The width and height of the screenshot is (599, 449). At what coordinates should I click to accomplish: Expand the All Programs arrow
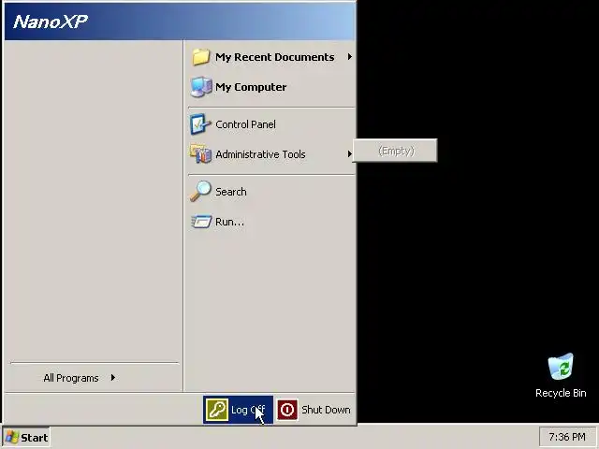112,378
